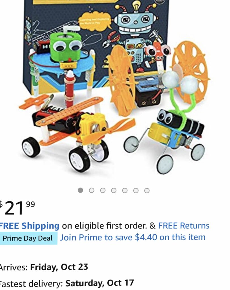
Task: Select the first filled image carousel dot
Action: point(80,190)
